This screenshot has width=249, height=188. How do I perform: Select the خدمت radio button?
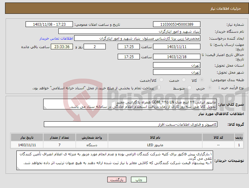tap(184, 80)
